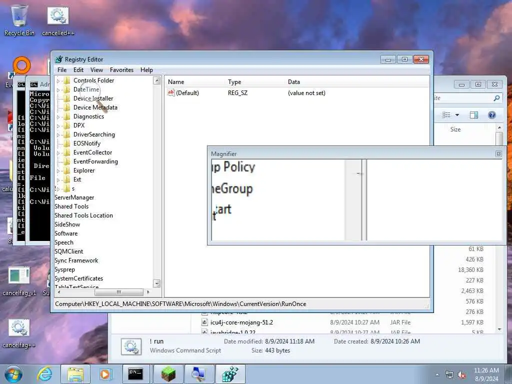Expand the Diagnostics registry key
The height and width of the screenshot is (384, 512).
(58, 117)
